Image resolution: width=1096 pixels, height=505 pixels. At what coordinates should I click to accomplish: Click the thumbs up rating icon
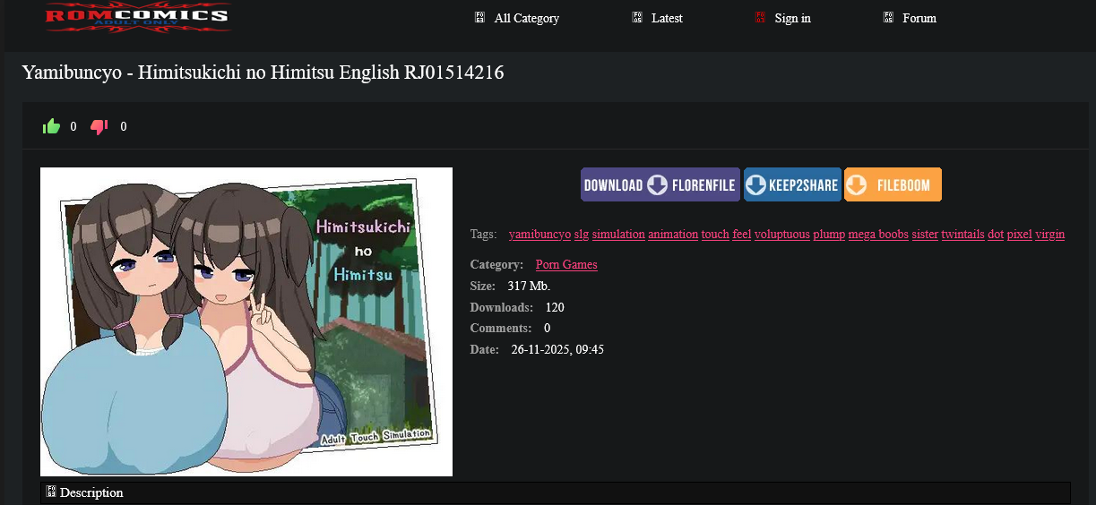pos(51,126)
